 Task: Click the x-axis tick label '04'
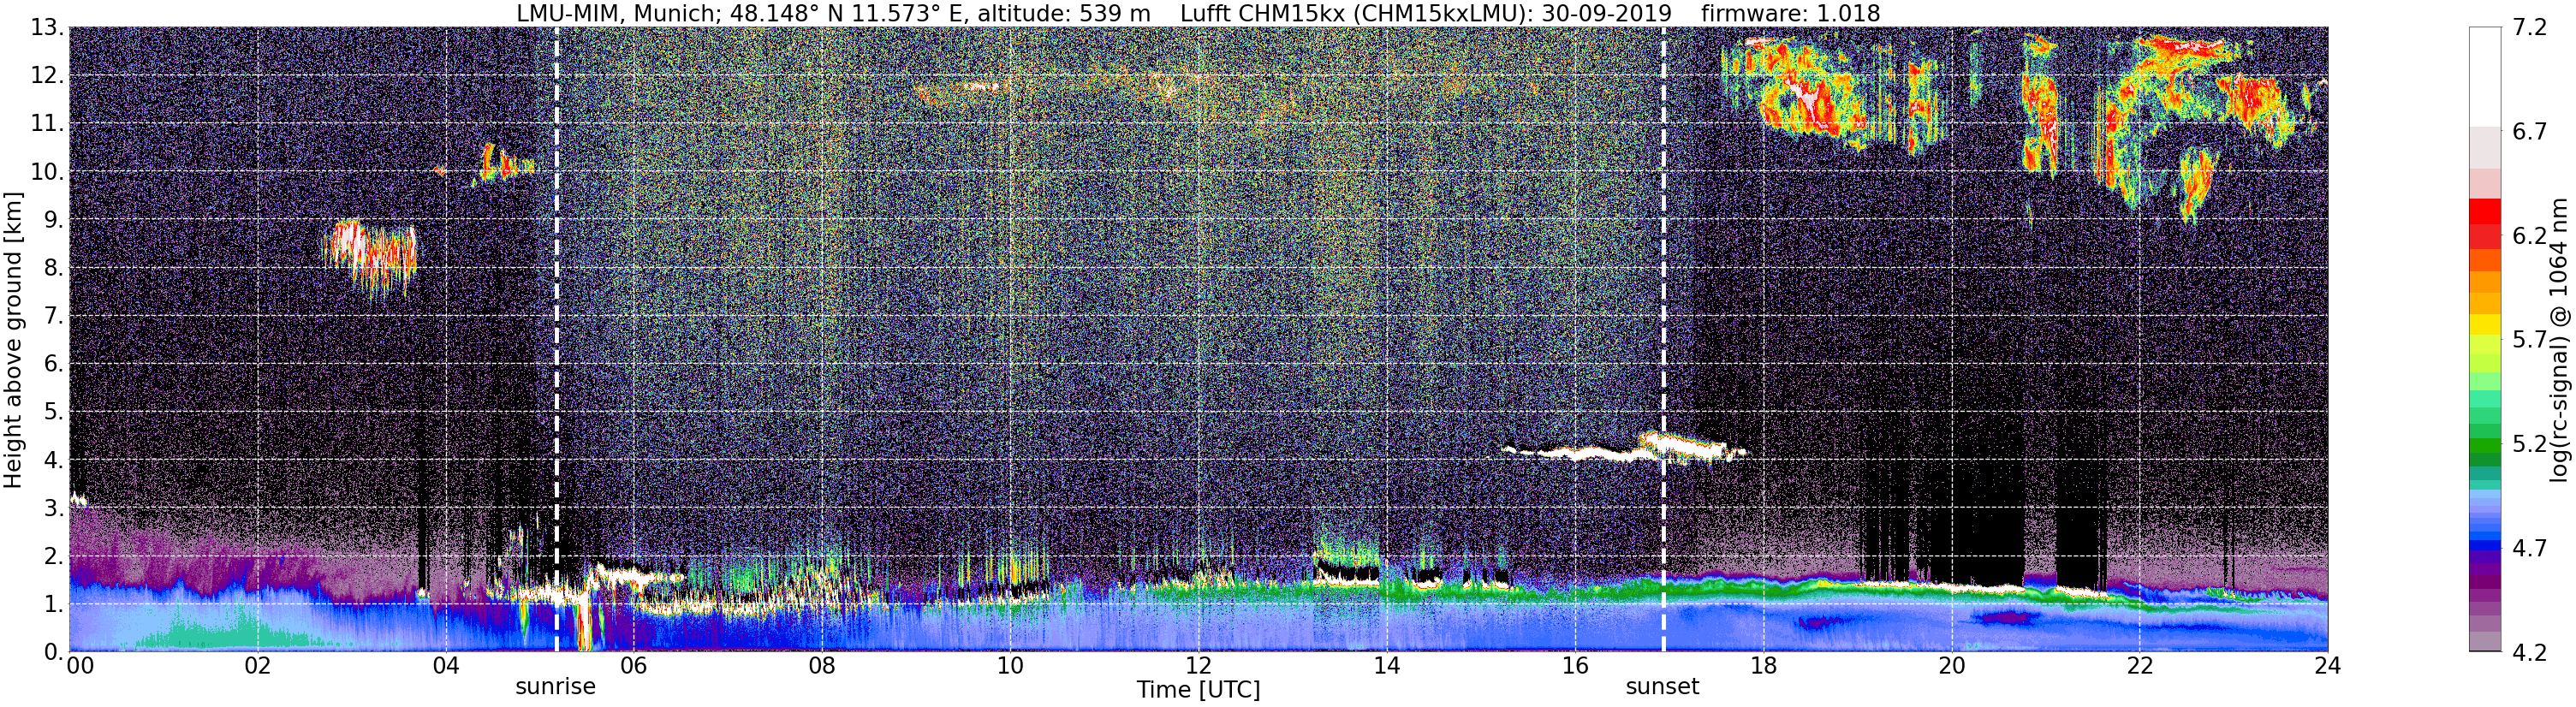click(x=446, y=666)
